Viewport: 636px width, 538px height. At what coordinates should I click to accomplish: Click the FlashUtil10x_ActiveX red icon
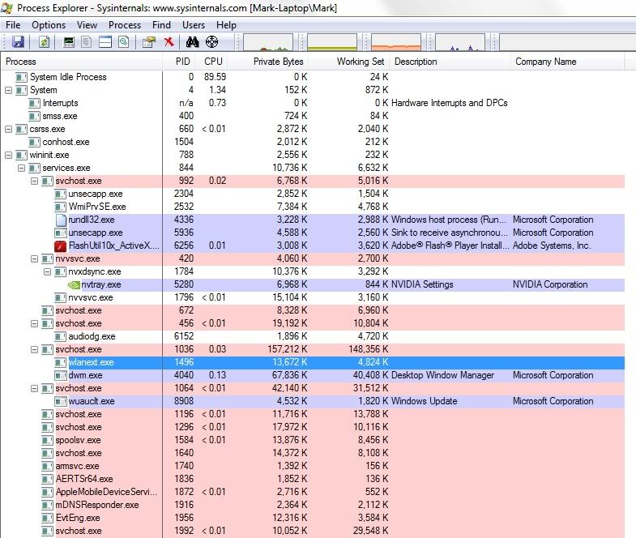(61, 246)
